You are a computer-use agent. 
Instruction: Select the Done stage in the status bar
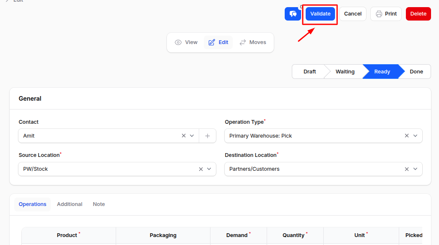click(x=416, y=71)
